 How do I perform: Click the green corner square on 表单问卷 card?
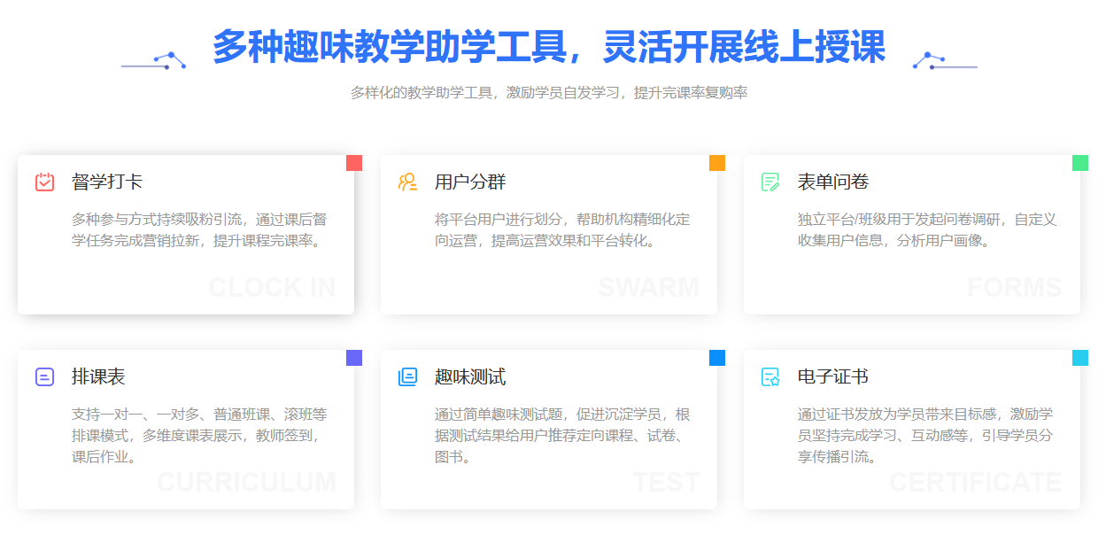1079,162
